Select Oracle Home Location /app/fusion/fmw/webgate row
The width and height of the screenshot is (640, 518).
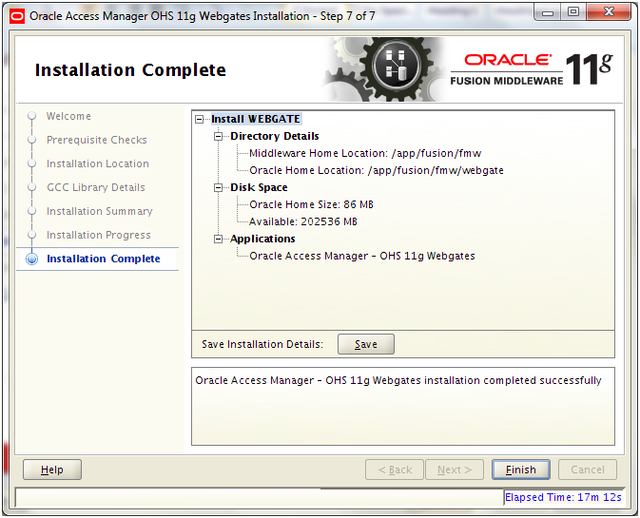pyautogui.click(x=377, y=170)
